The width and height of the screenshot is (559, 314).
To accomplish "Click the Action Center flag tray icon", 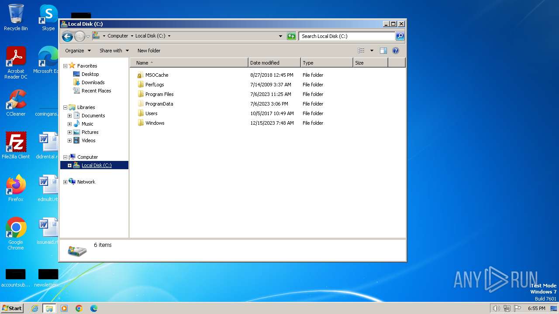I will pyautogui.click(x=518, y=308).
